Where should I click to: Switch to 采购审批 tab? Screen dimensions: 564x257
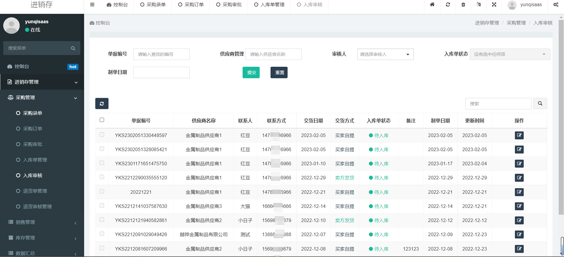[x=228, y=5]
